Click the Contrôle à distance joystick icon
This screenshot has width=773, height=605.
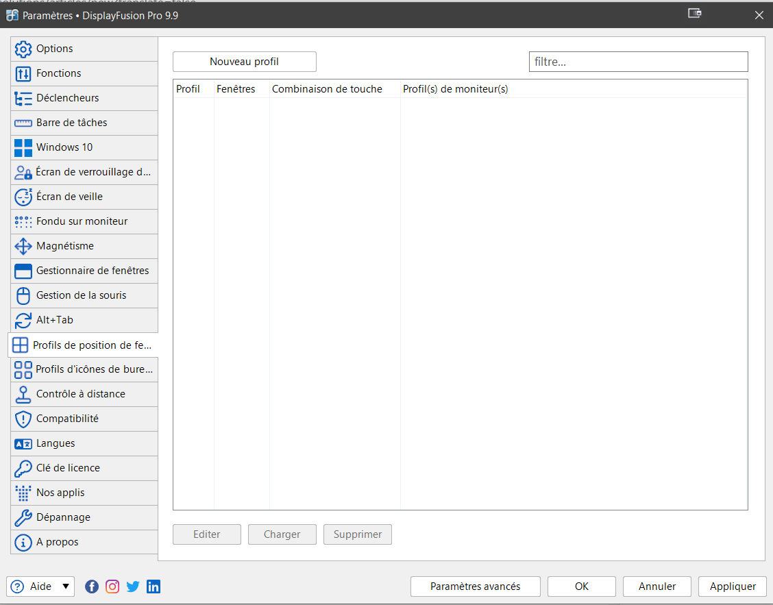23,394
